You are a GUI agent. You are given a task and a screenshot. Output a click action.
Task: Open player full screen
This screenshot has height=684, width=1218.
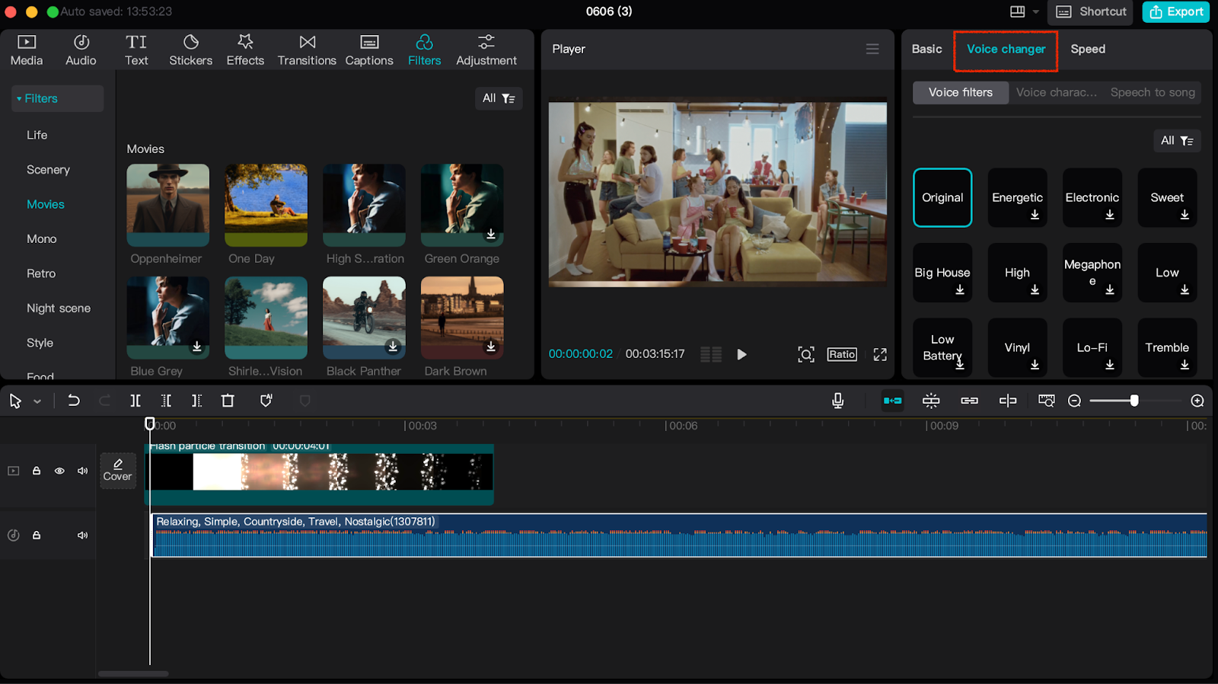tap(880, 354)
